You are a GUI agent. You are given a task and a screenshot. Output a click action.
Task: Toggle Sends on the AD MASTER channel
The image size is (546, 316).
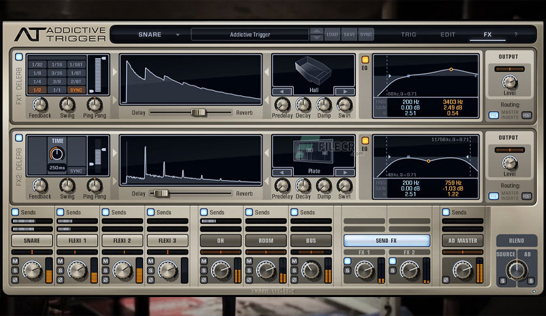(x=445, y=212)
